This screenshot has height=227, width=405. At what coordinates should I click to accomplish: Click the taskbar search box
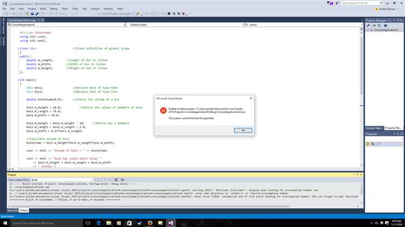click(x=46, y=223)
